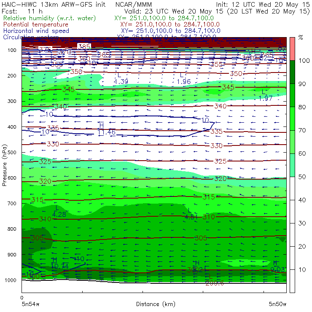Select the "500" pressure axis label

tap(12, 153)
